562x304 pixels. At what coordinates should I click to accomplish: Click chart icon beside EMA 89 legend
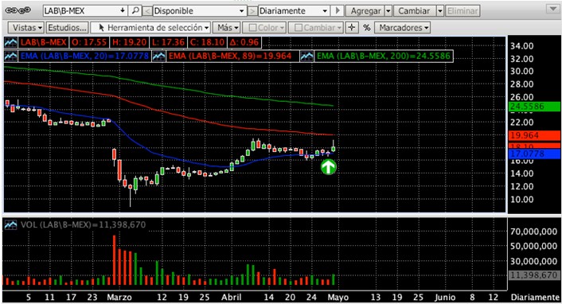tap(158, 56)
